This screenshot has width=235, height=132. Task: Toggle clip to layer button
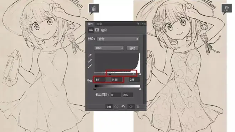(109, 107)
